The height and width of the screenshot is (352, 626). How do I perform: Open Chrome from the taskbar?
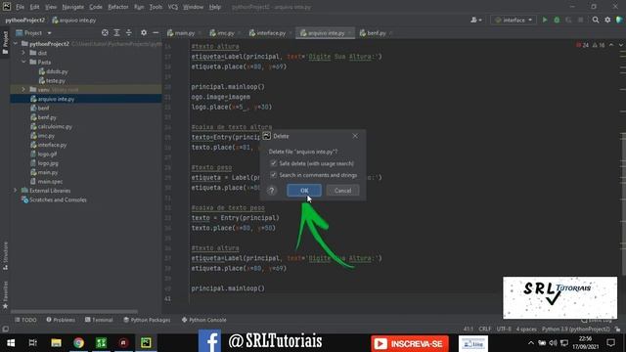[78, 343]
